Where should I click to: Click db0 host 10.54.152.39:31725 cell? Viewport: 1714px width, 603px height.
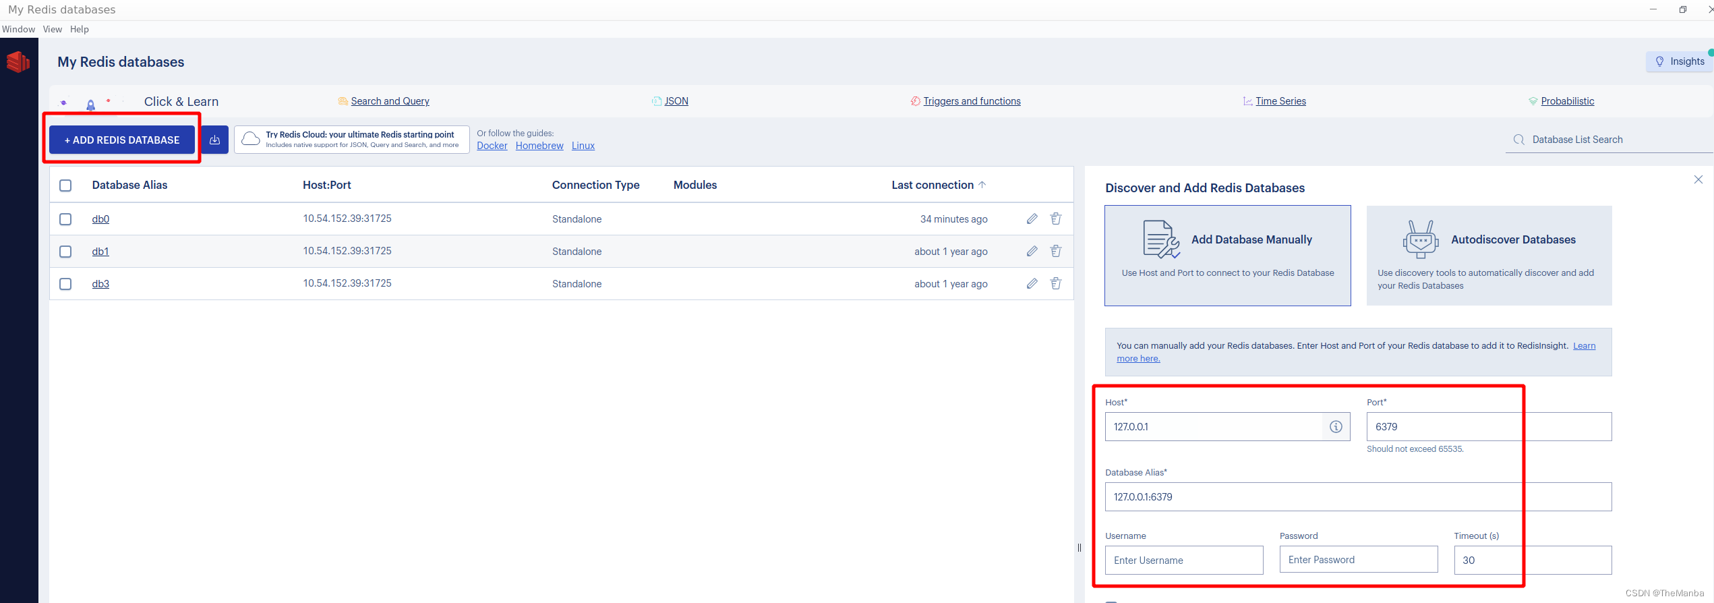pyautogui.click(x=347, y=219)
